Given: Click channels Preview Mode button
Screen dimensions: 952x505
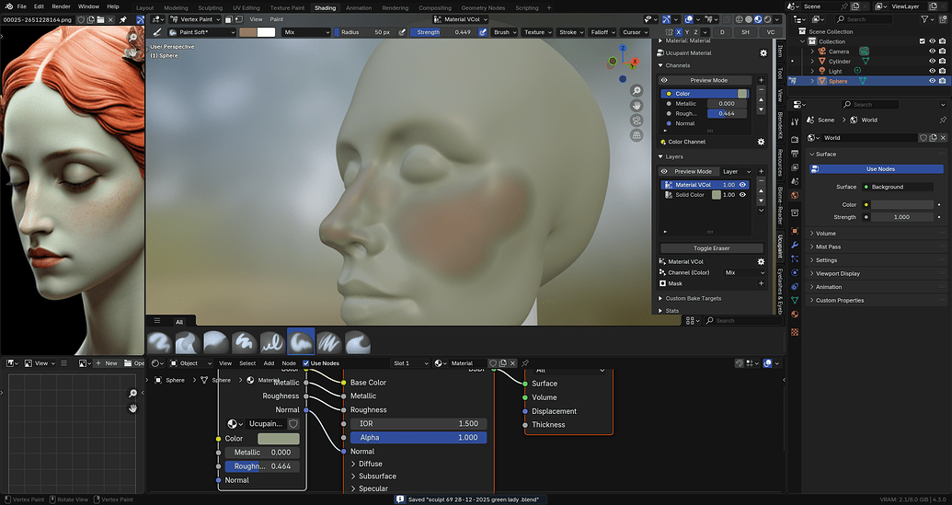Looking at the screenshot, I should tap(705, 80).
